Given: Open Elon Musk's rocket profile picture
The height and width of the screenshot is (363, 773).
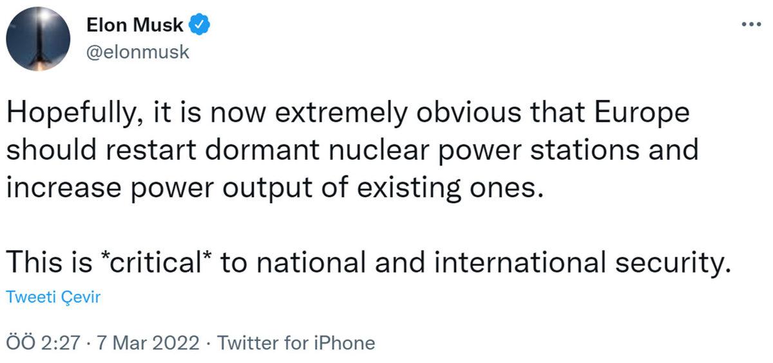Looking at the screenshot, I should [x=38, y=39].
